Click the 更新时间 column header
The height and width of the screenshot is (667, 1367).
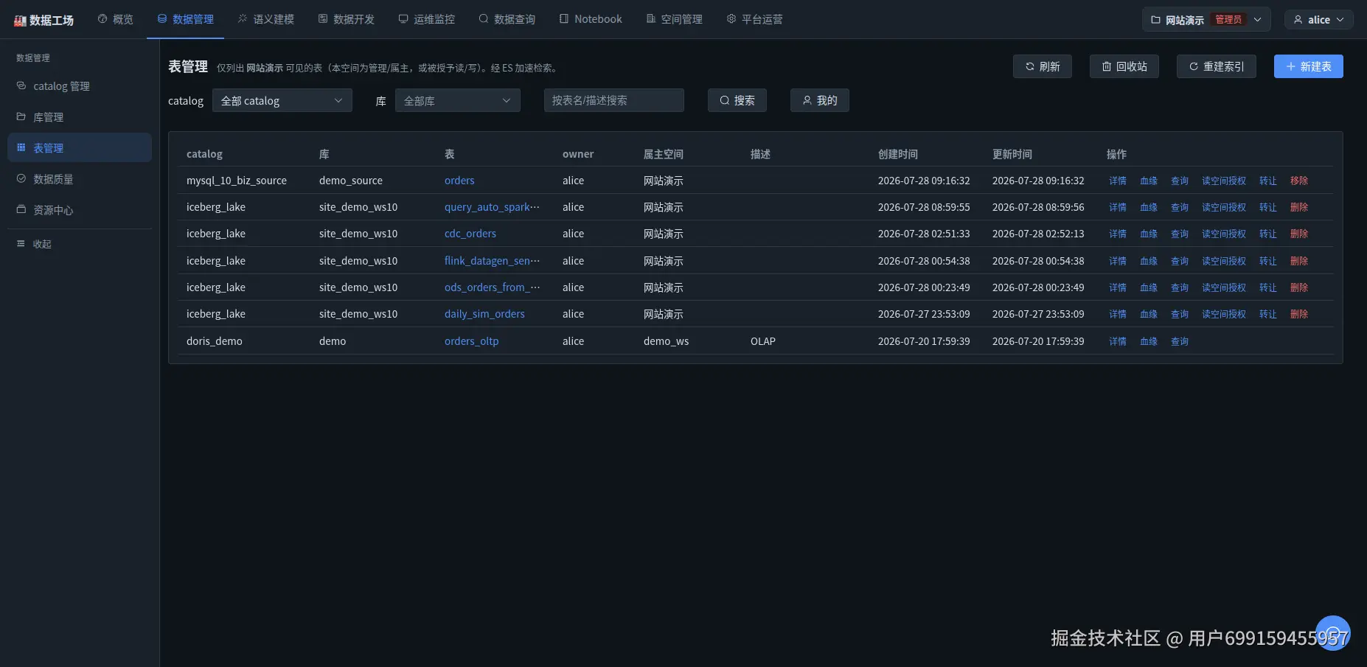tap(1012, 154)
